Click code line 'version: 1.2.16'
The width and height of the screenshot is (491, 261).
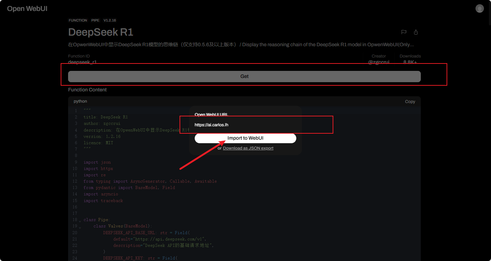[102, 136]
